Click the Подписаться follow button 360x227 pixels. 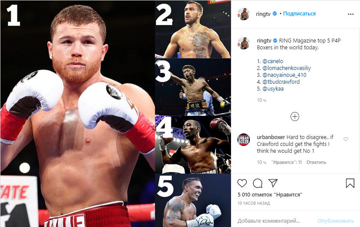(x=300, y=14)
